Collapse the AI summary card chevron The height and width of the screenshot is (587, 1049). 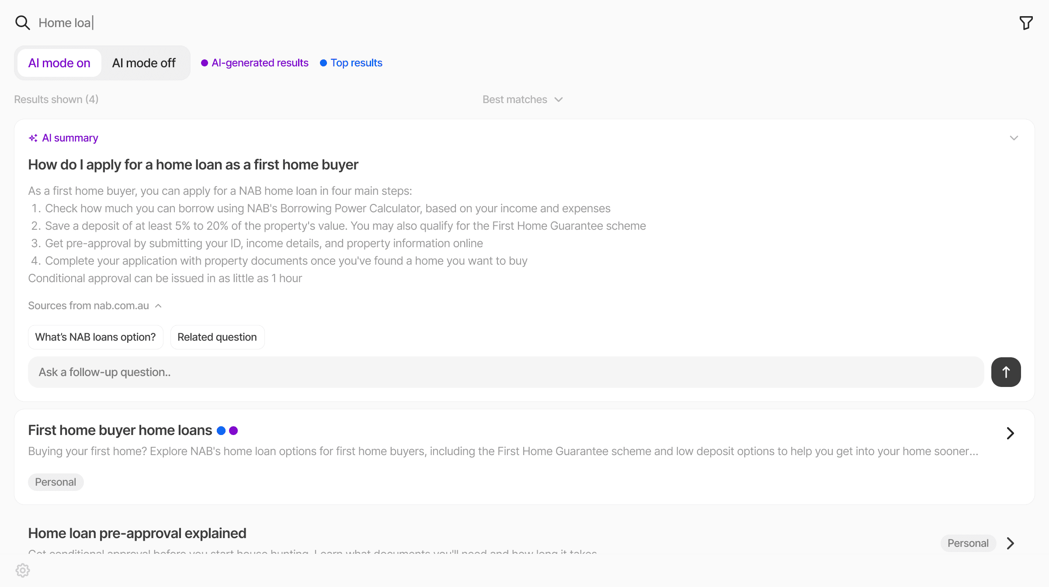point(1014,138)
